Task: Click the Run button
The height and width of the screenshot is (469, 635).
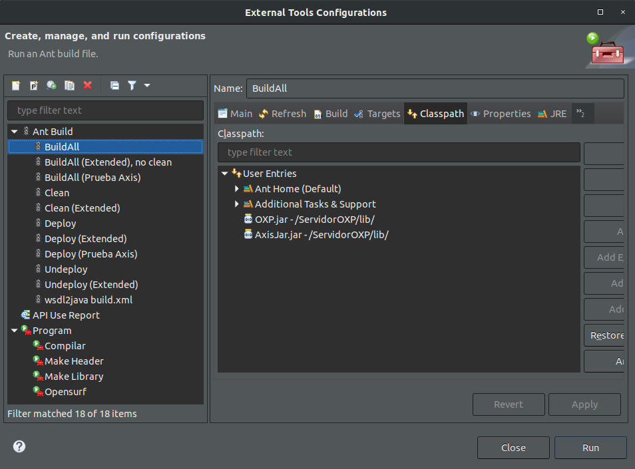Action: 590,448
